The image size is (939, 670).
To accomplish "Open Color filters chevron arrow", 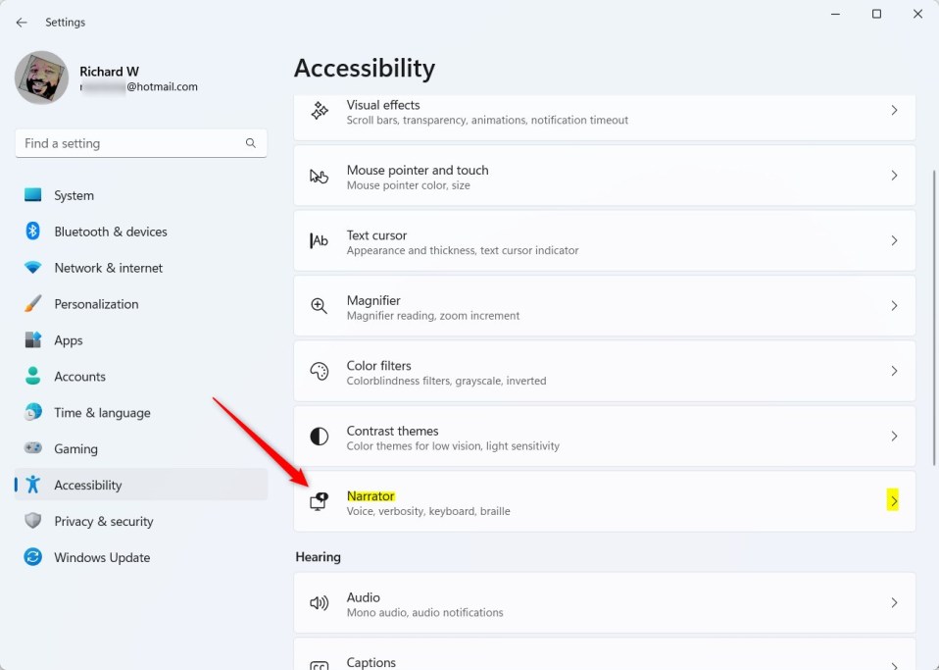I will coord(894,371).
